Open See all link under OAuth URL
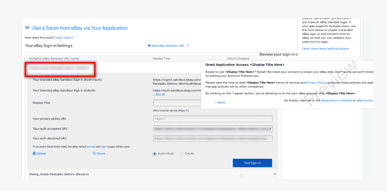Viewport: 387px width, 191px height. [x=160, y=95]
